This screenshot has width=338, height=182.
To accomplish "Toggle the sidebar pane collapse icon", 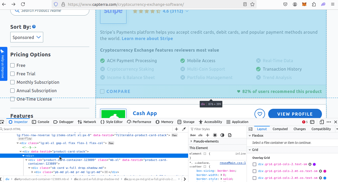I will [x=251, y=129].
